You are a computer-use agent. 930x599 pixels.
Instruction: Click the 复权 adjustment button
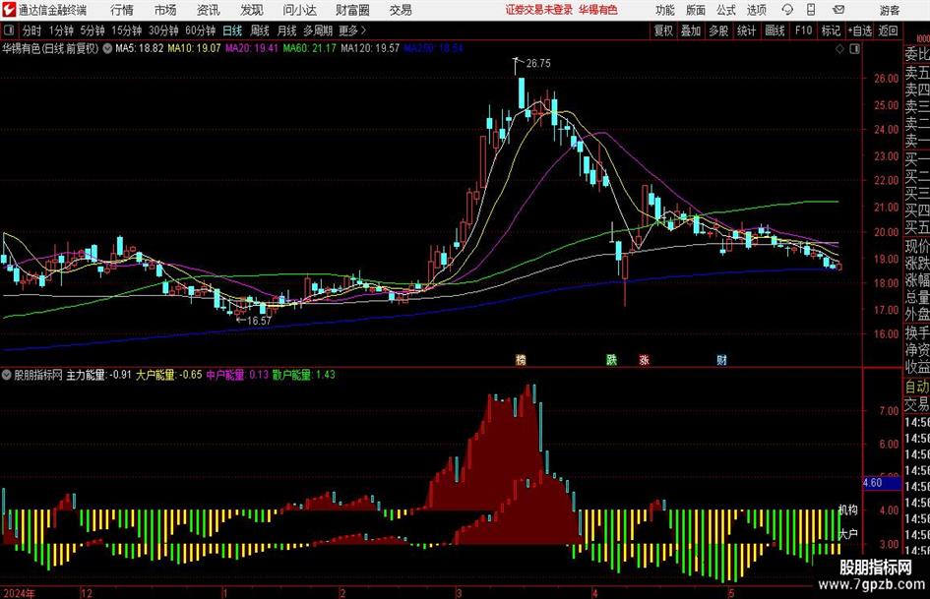click(x=663, y=30)
